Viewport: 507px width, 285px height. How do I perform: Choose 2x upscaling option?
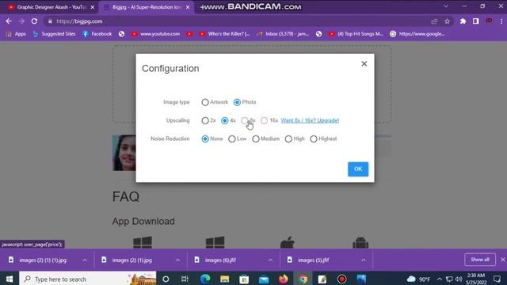205,120
